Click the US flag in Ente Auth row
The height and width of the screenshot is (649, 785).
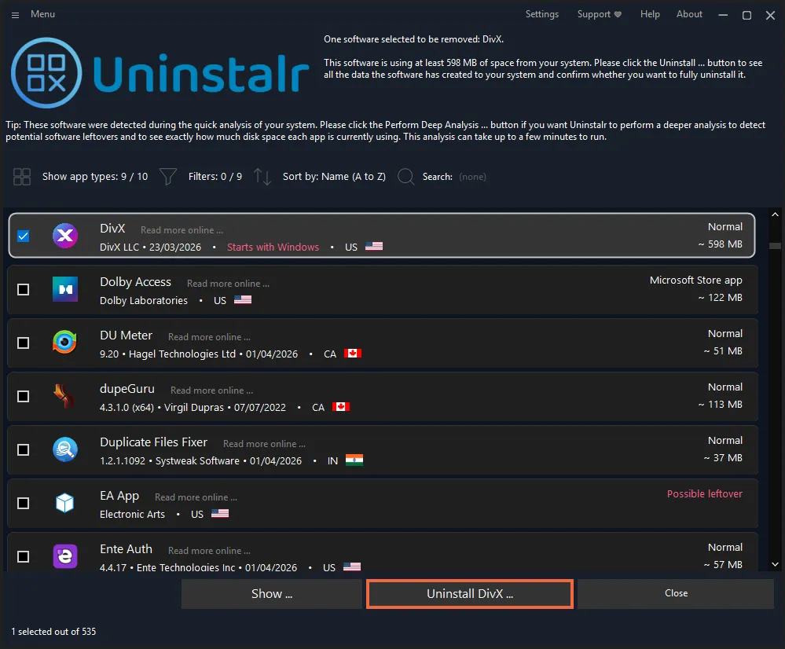[352, 566]
